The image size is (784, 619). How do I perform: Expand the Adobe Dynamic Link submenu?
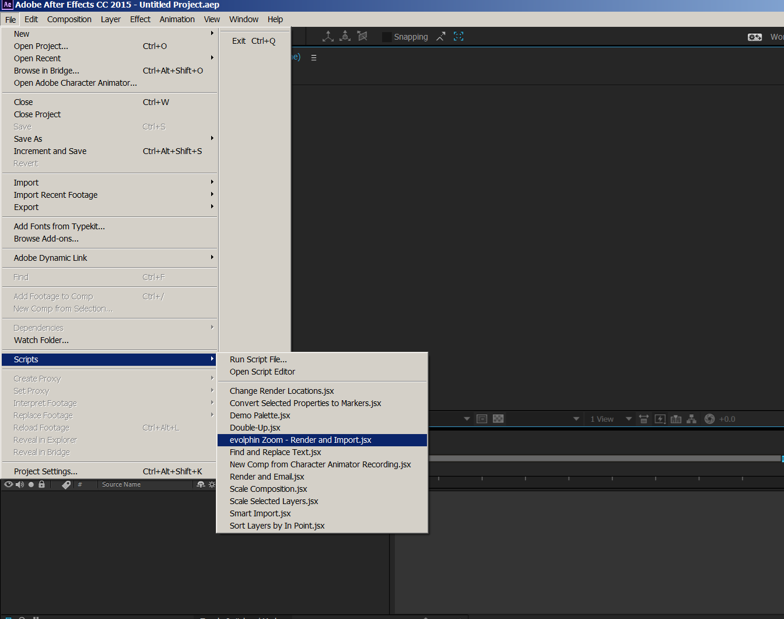tap(109, 258)
